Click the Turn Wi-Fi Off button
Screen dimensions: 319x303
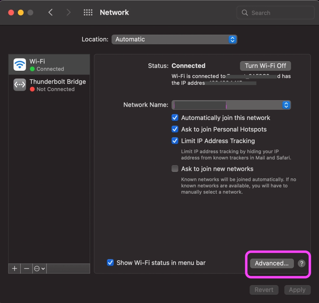click(265, 66)
